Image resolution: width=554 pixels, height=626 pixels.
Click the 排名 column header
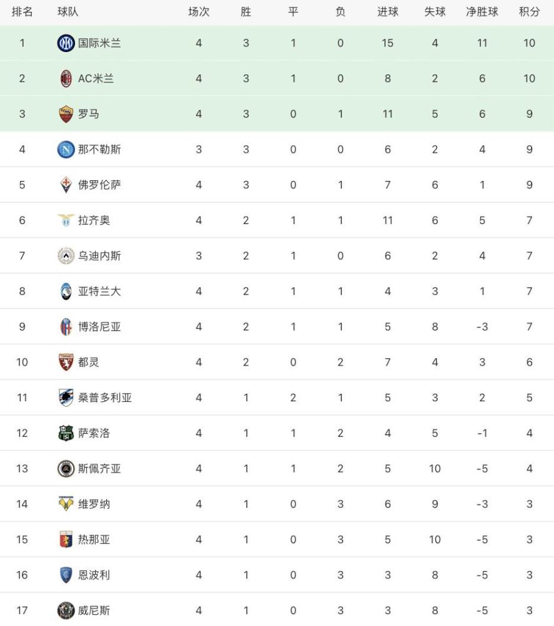point(23,12)
